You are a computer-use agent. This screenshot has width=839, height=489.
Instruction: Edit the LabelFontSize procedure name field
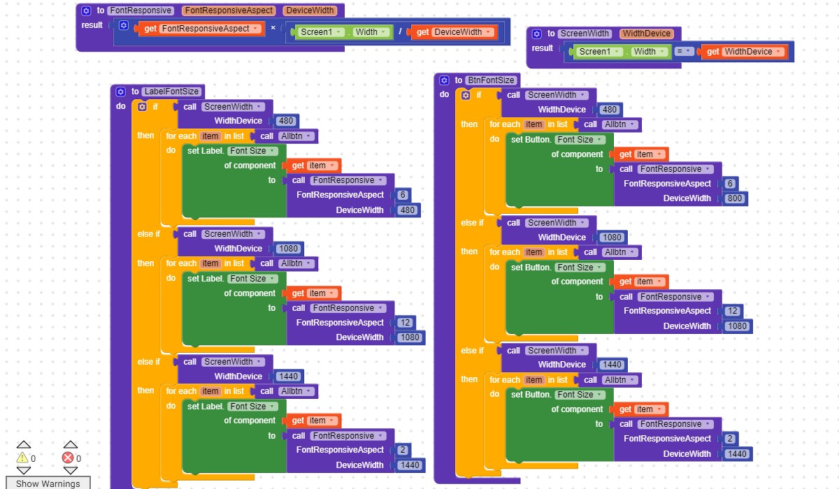[x=171, y=92]
